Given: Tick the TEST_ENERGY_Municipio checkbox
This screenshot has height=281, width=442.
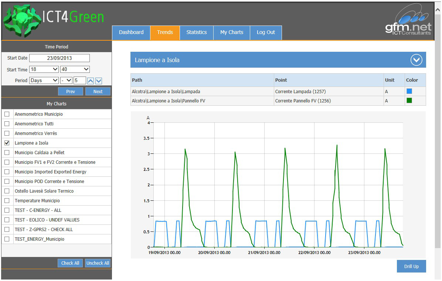Looking at the screenshot, I should click(7, 239).
